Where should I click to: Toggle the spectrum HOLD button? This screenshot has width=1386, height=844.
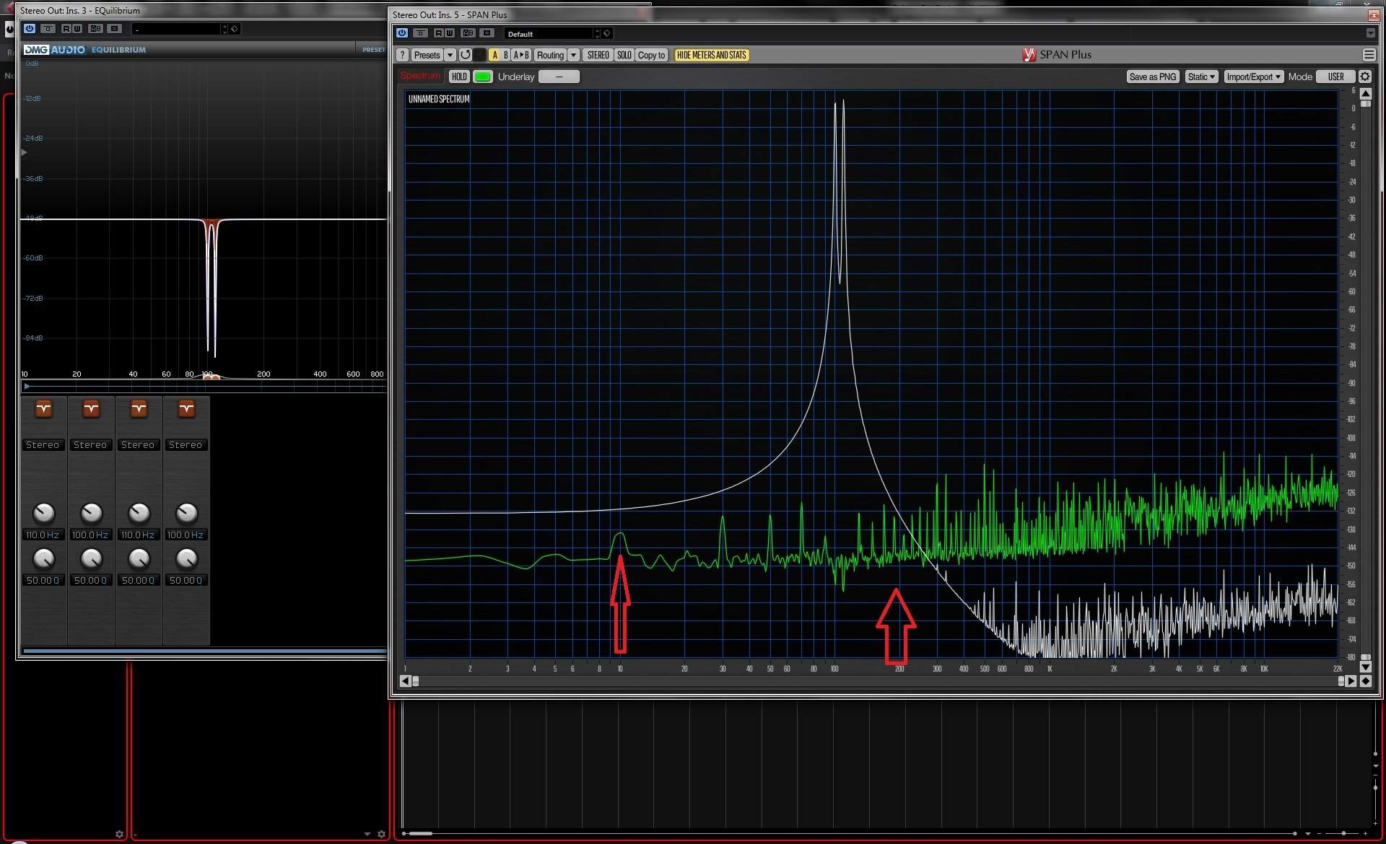coord(459,76)
